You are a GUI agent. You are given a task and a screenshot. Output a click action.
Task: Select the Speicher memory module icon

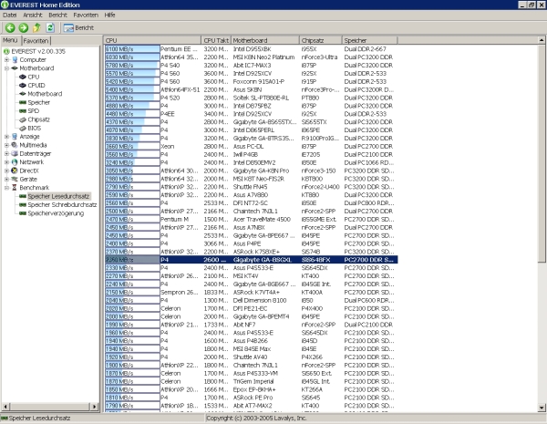(x=23, y=102)
